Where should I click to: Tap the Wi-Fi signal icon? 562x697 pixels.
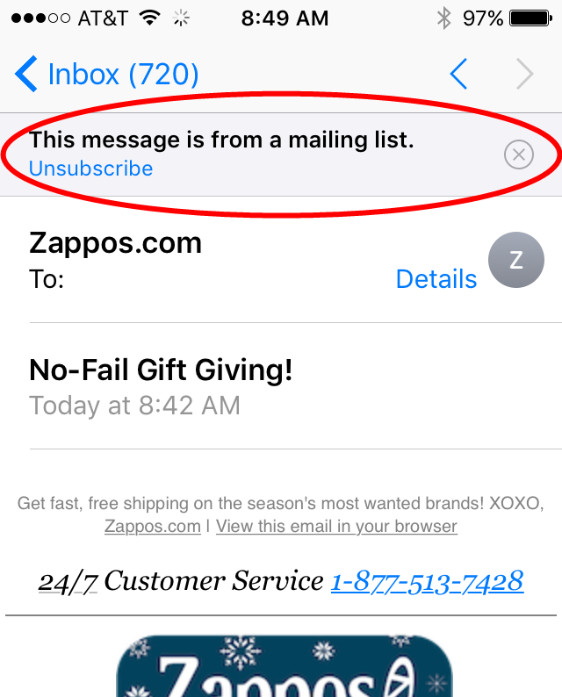click(x=150, y=18)
